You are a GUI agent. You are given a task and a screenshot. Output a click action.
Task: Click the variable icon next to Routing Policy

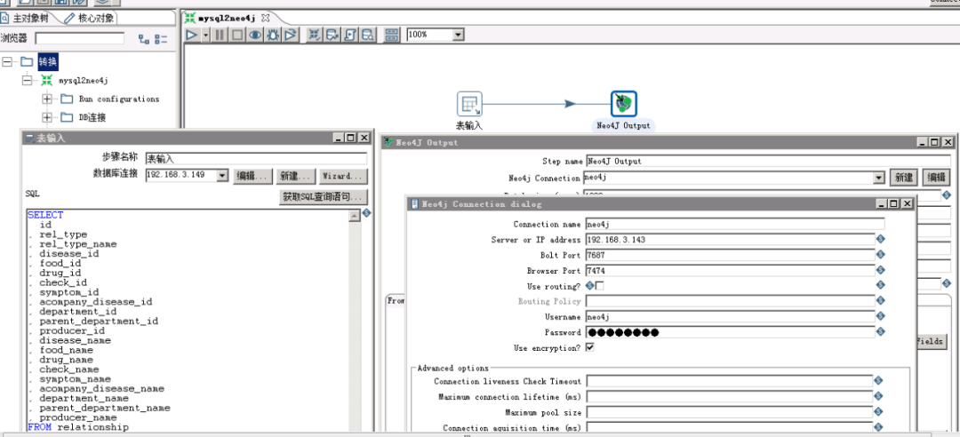tap(880, 300)
